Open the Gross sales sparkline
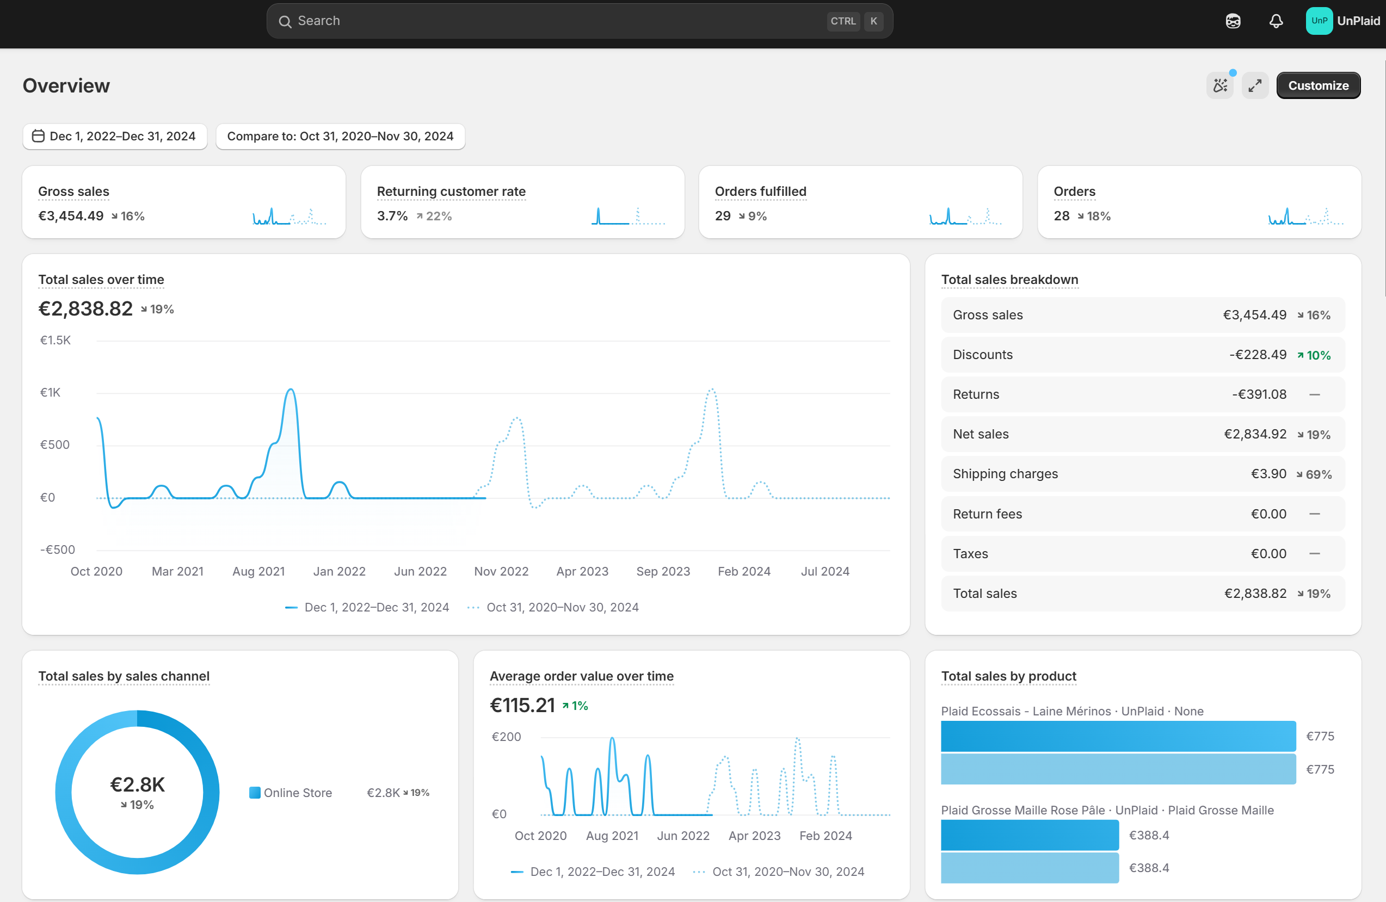 click(x=289, y=216)
